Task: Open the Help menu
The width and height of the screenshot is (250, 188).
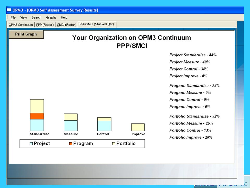Action: click(x=64, y=17)
